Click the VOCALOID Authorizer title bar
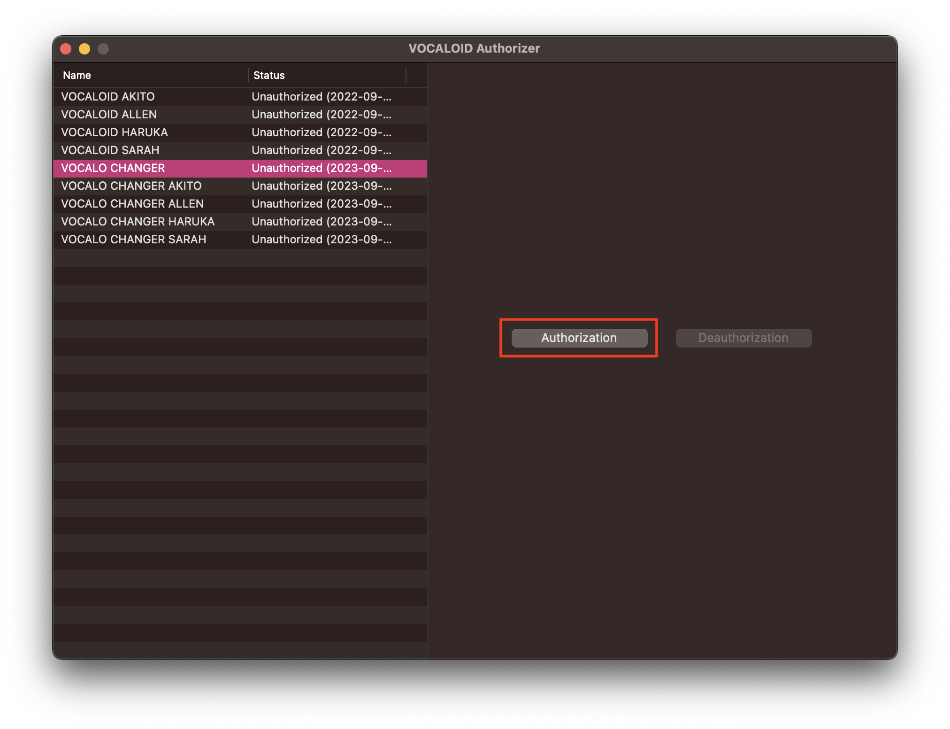The image size is (950, 729). (475, 48)
